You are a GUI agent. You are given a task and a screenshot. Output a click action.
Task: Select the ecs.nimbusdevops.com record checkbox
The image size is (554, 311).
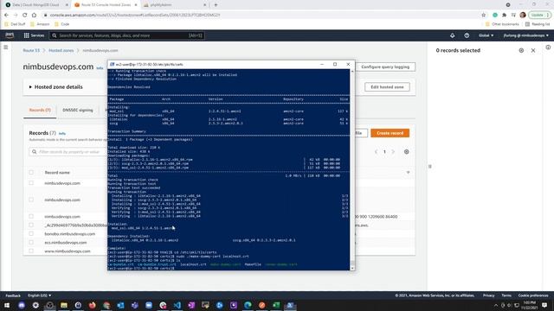[31, 242]
